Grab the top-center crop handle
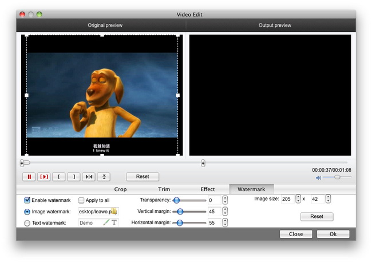The height and width of the screenshot is (263, 372). 102,35
